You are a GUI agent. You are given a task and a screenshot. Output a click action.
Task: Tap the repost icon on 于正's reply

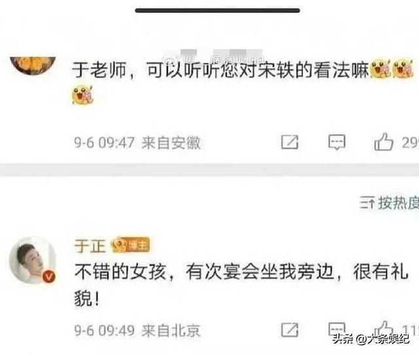(289, 330)
